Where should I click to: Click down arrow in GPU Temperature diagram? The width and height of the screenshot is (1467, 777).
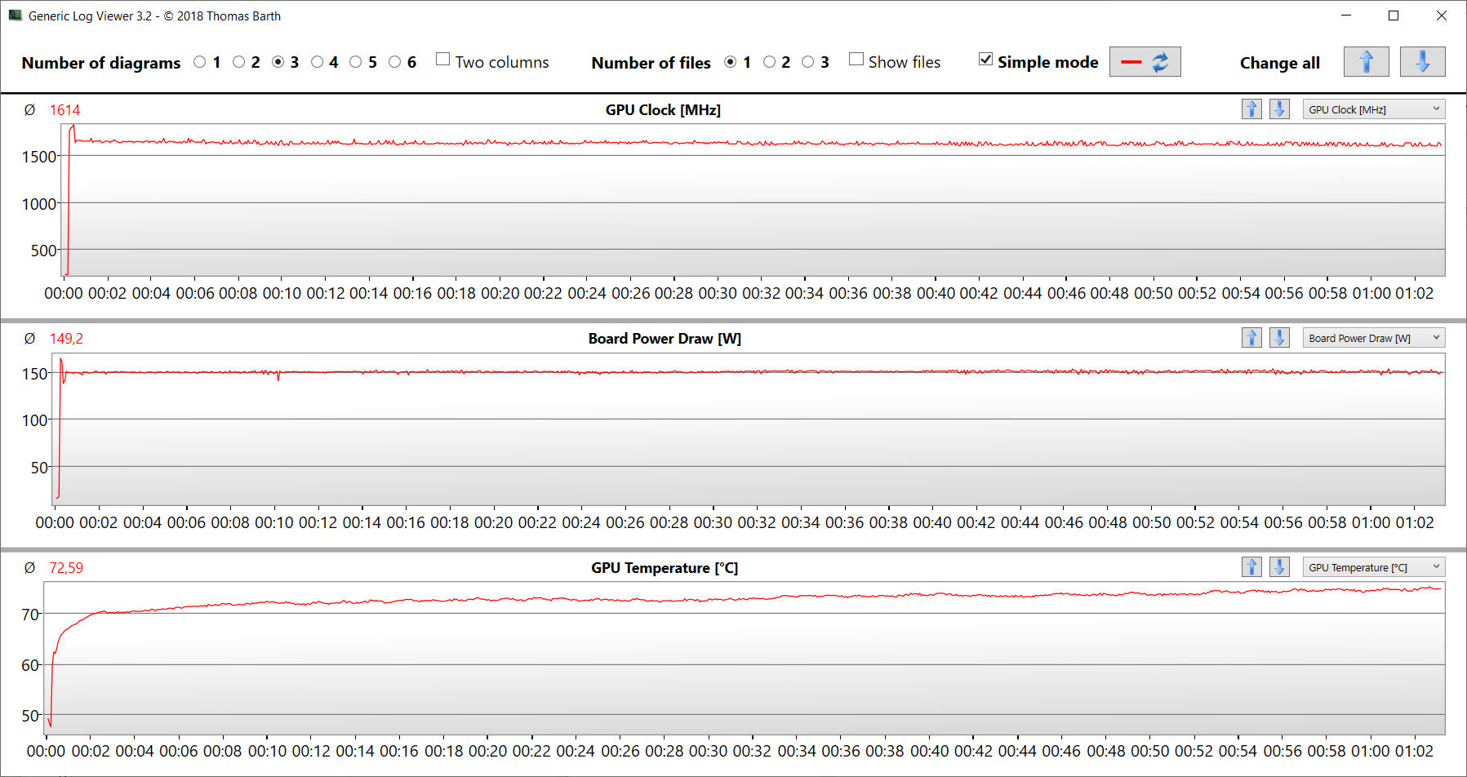1280,567
